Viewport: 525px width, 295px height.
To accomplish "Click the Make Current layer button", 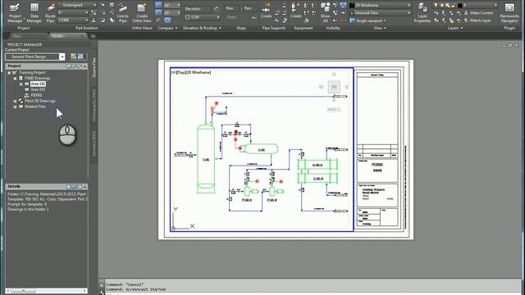I will 478,13.
